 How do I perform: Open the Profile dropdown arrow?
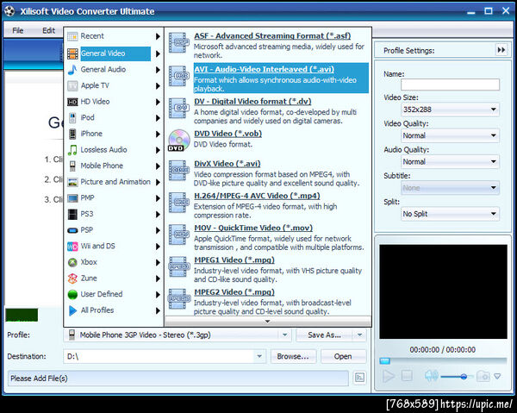pos(285,335)
